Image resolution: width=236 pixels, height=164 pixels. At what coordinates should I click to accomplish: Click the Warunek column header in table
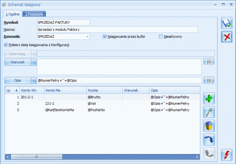[136, 91]
